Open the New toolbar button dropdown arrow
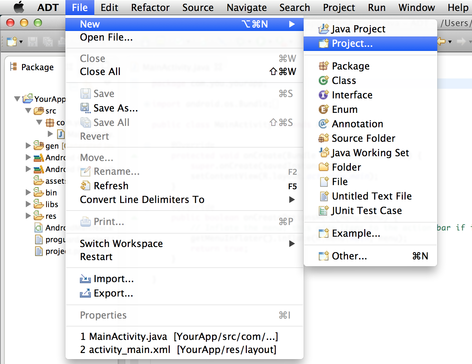The width and height of the screenshot is (472, 364). (x=21, y=42)
